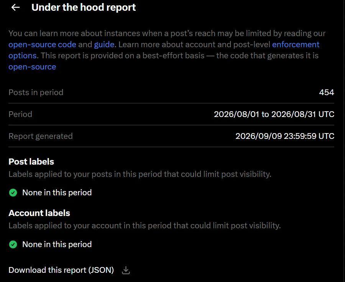This screenshot has height=282, width=345.
Task: Open the "open-source code" link
Action: click(42, 45)
